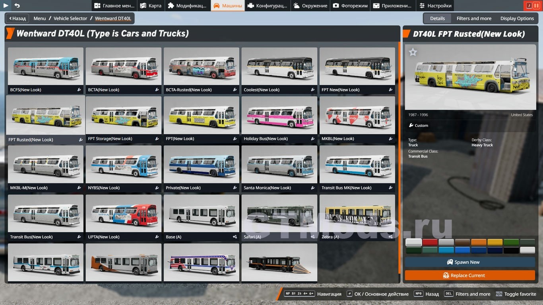Switch to Display Options panel
This screenshot has height=305, width=543.
click(517, 18)
